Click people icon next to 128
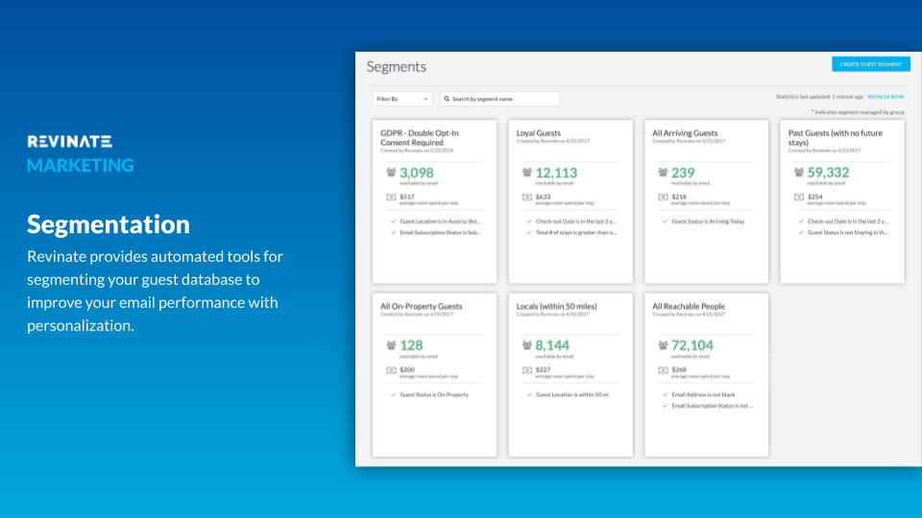Image resolution: width=922 pixels, height=518 pixels. (x=391, y=345)
